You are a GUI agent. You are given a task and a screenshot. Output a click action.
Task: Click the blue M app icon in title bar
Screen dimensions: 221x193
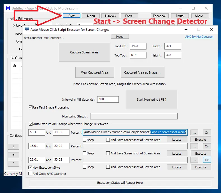(8, 8)
